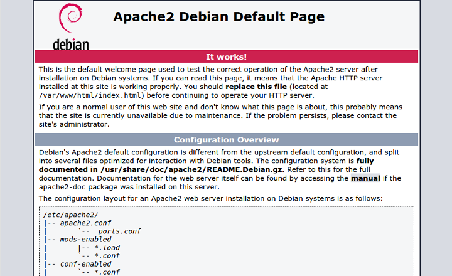The image size is (452, 276).
Task: Click the red 'It works!' banner text
Action: pos(226,56)
